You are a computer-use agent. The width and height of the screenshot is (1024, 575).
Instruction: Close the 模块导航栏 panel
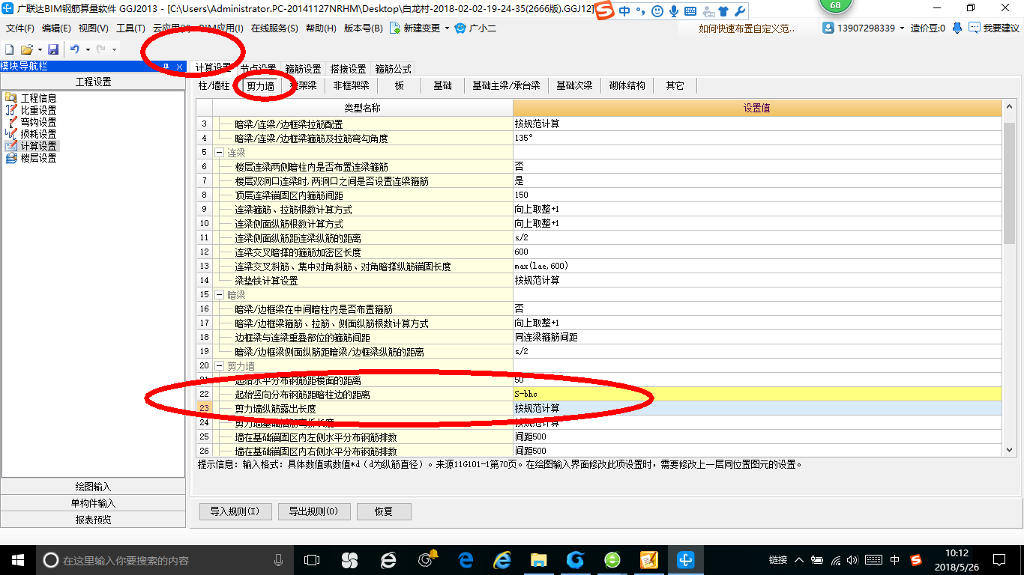[180, 67]
